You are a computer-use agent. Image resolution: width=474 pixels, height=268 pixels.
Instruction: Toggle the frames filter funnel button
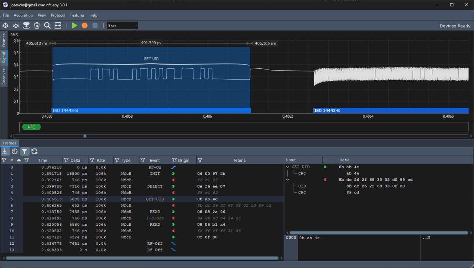[x=24, y=151]
